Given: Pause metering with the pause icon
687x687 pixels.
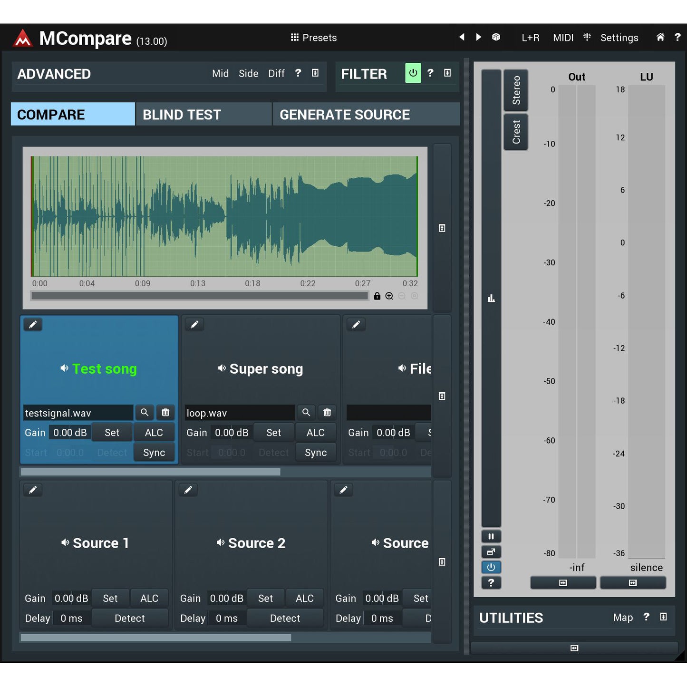Looking at the screenshot, I should point(491,536).
